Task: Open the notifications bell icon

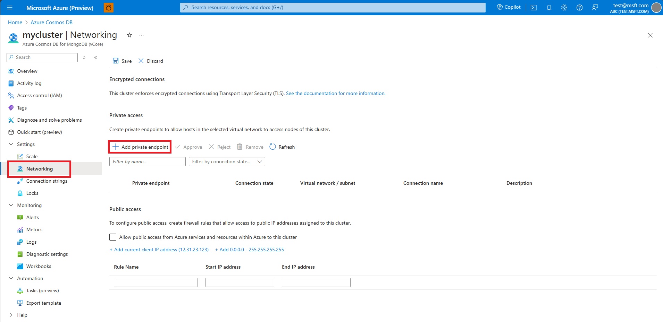Action: tap(549, 7)
